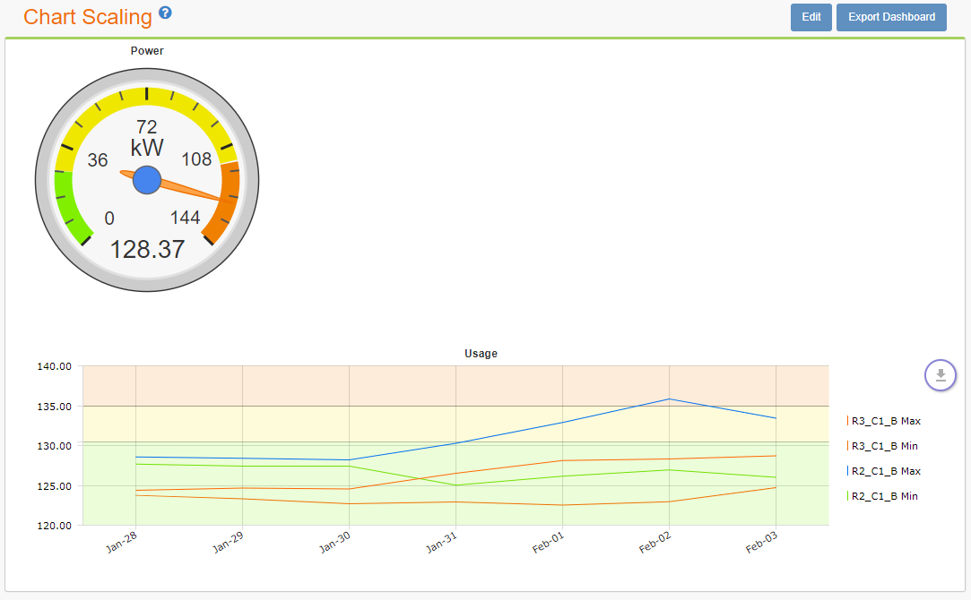Click the Jan-30 axis label
The height and width of the screenshot is (600, 971).
click(333, 540)
